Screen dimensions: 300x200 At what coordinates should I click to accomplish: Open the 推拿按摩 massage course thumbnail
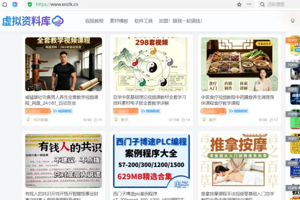[x=239, y=161]
